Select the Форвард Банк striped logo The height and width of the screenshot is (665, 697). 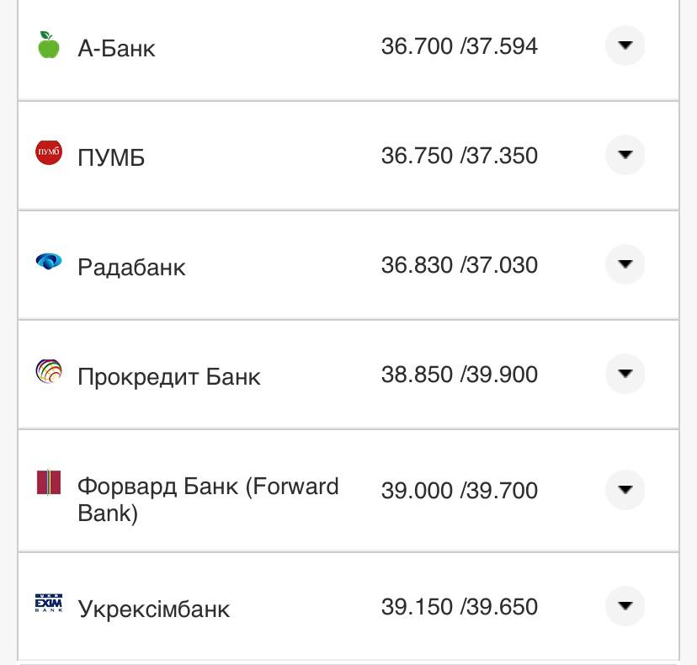click(x=49, y=484)
